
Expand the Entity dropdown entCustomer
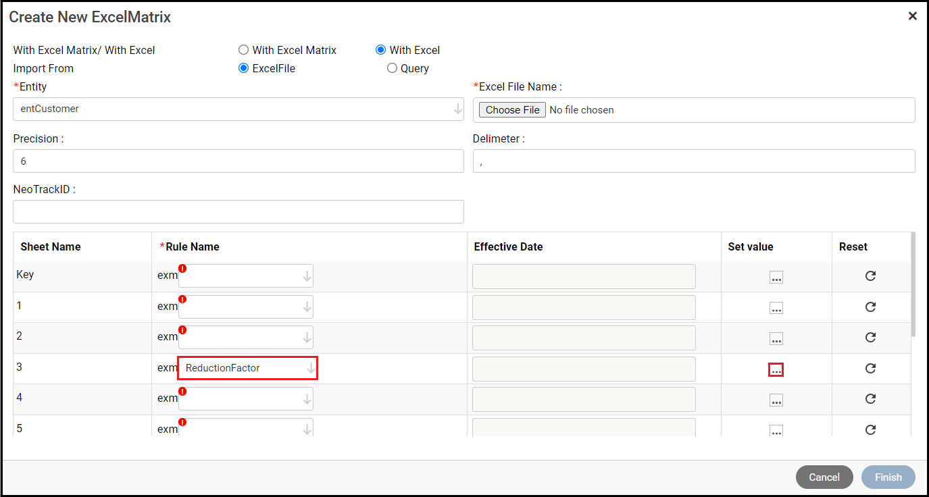457,109
